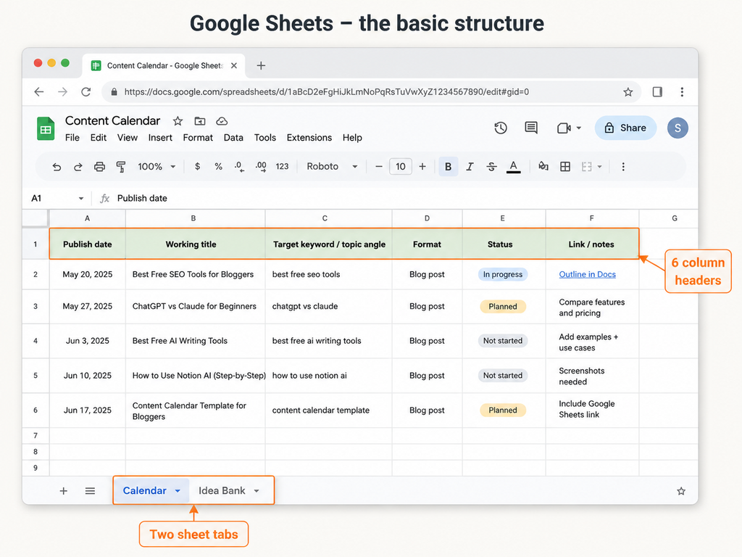Click the Explore star at bottom right
This screenshot has width=742, height=557.
[x=681, y=491]
